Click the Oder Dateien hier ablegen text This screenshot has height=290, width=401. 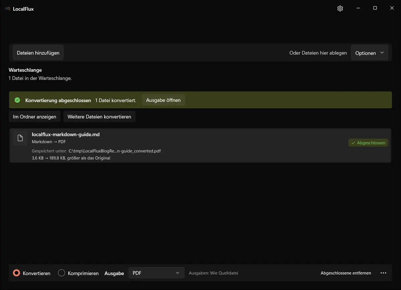click(x=318, y=53)
